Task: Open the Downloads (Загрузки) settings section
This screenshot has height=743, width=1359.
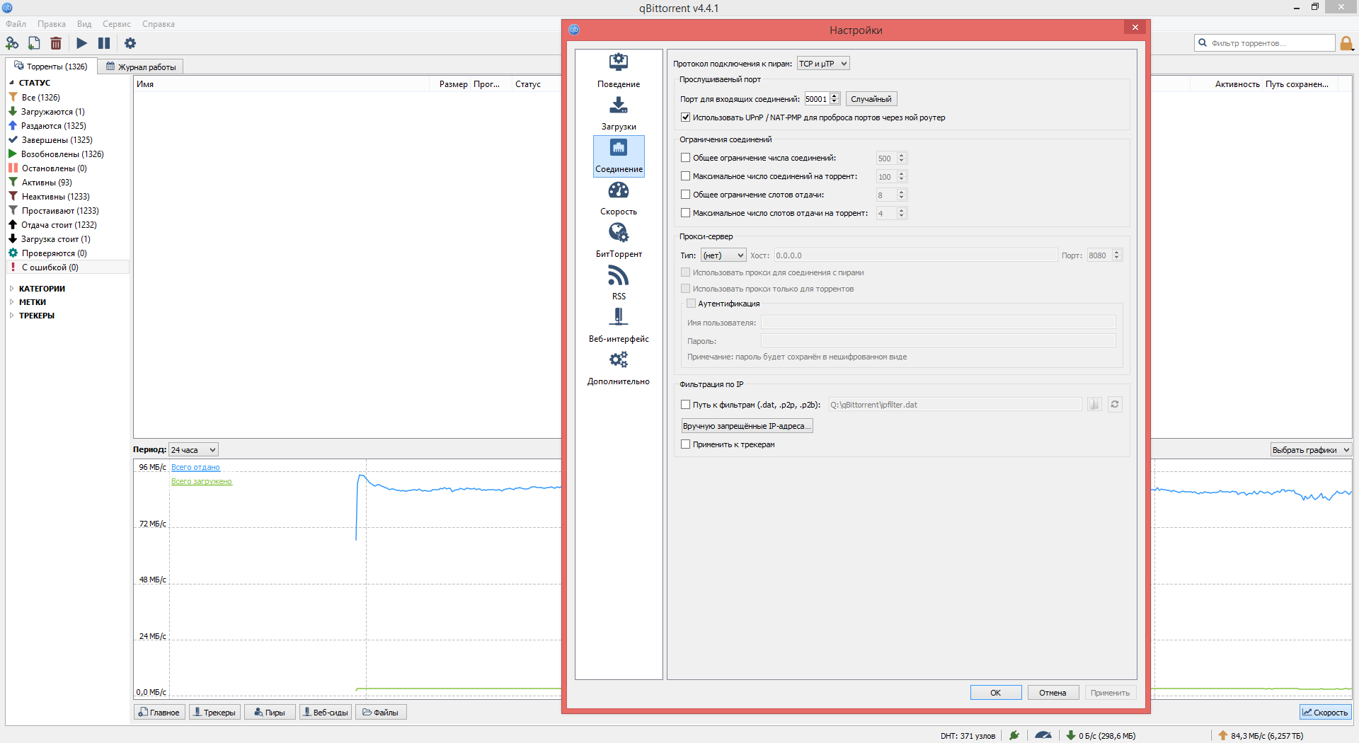Action: [618, 113]
